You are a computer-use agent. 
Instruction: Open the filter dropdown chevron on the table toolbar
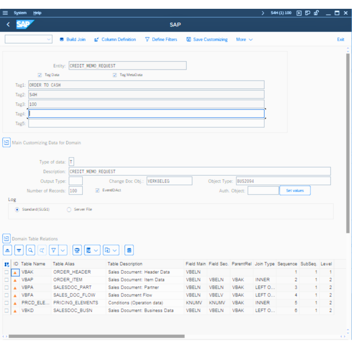click(62, 249)
